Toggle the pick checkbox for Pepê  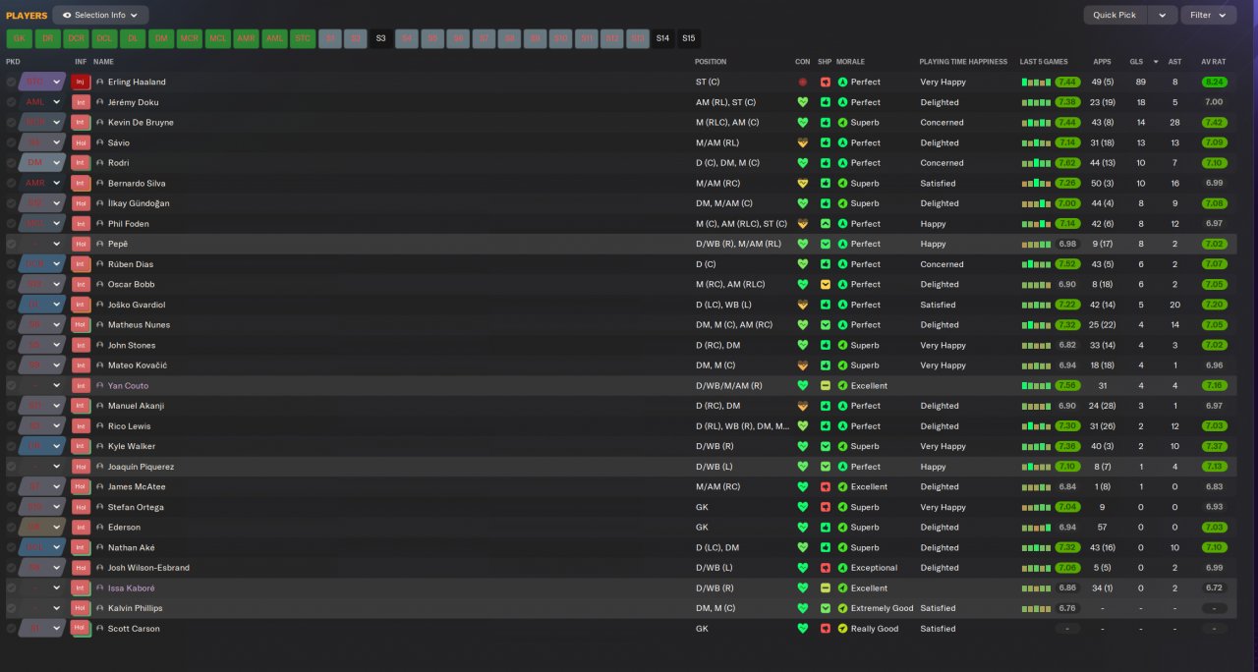(11, 244)
